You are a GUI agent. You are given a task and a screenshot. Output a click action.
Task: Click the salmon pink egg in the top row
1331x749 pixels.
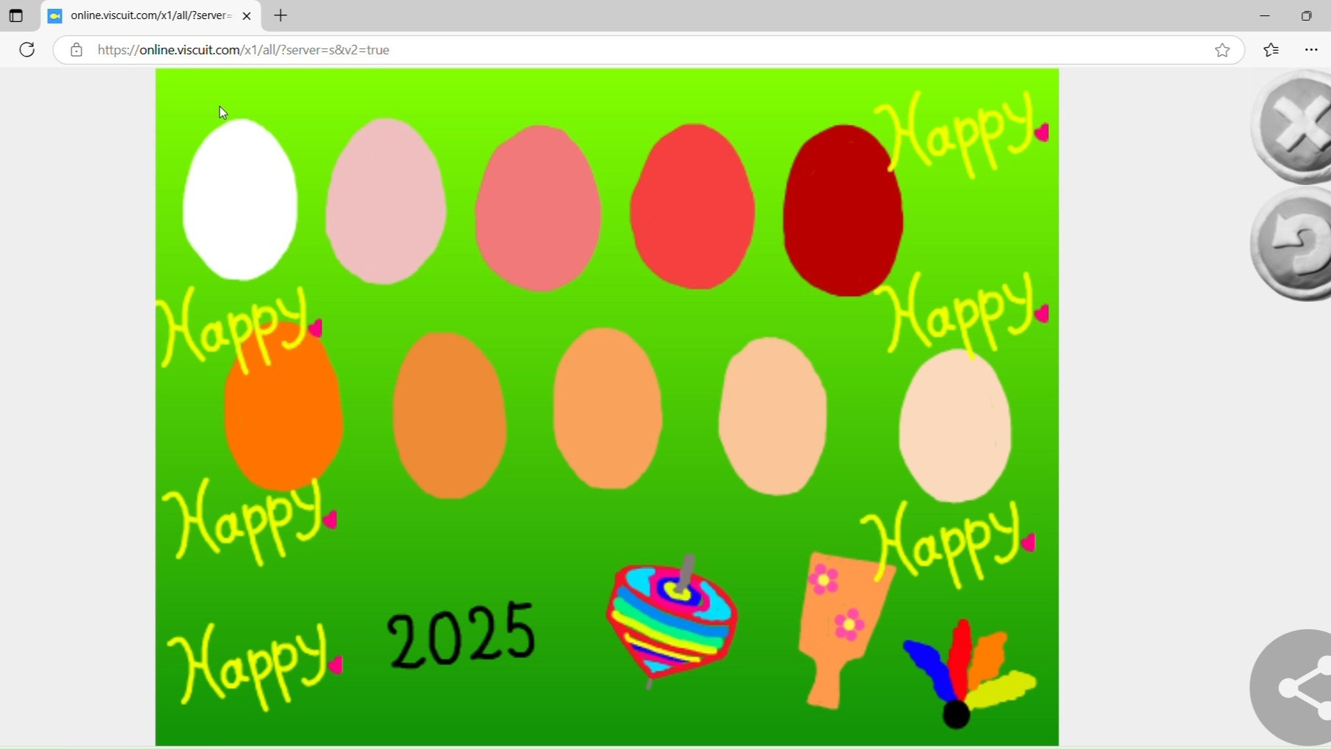click(538, 208)
